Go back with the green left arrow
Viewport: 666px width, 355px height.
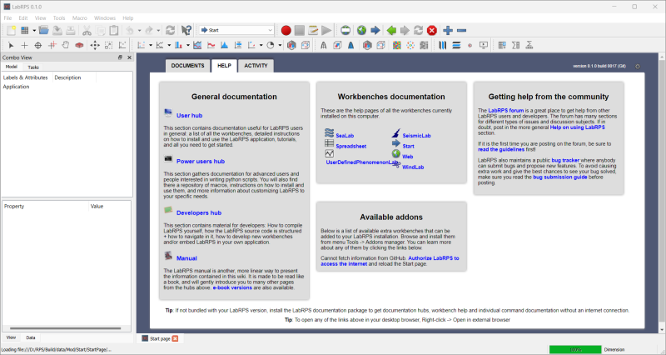(391, 30)
